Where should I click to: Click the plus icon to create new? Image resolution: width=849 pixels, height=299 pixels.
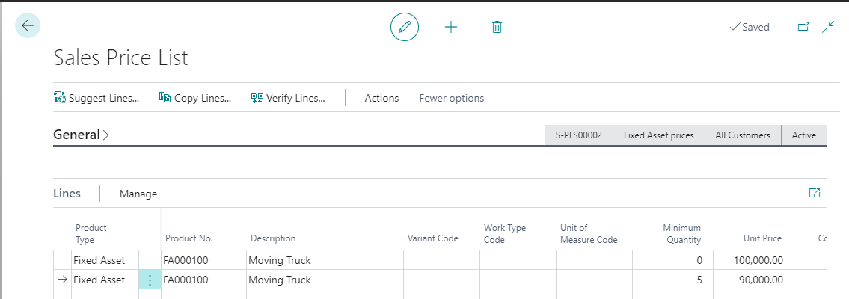pyautogui.click(x=450, y=27)
